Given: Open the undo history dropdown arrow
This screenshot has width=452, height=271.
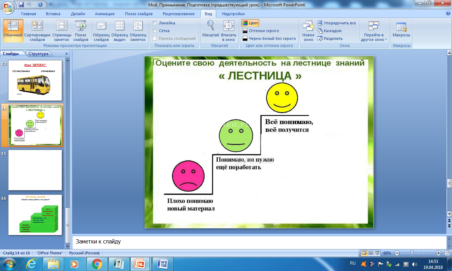Looking at the screenshot, I should (x=34, y=5).
